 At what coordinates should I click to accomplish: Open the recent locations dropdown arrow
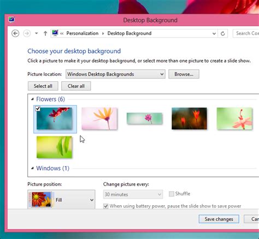[x=37, y=33]
